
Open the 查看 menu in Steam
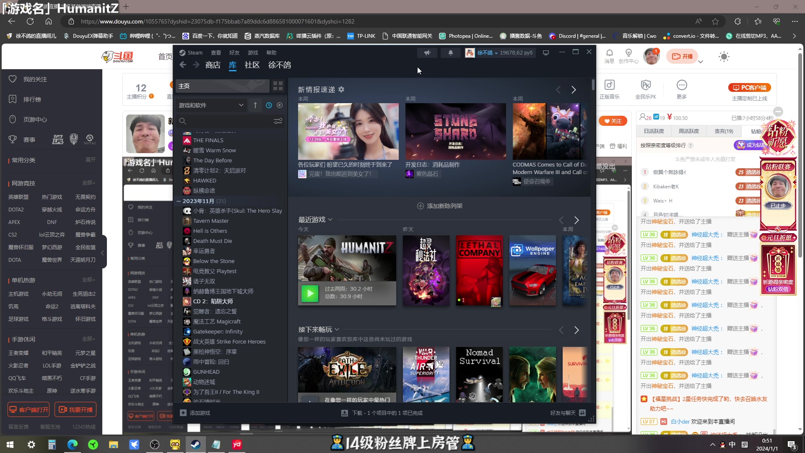(x=216, y=53)
